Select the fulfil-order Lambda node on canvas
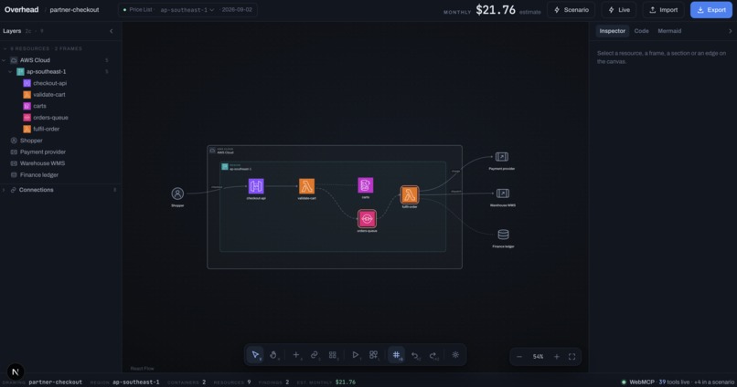 tap(410, 194)
